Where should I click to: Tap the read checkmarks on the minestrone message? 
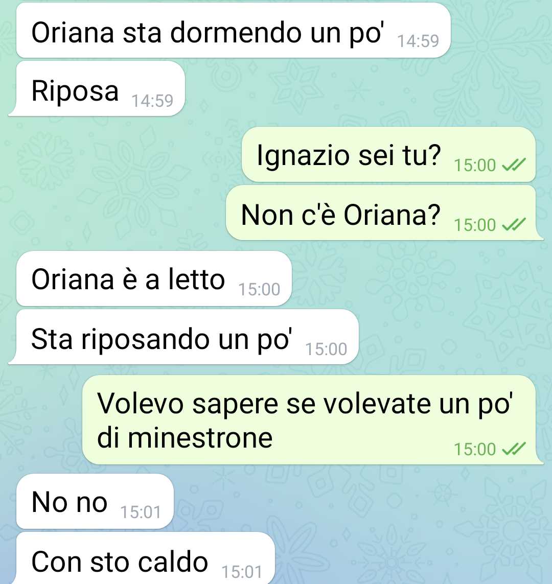pos(514,449)
